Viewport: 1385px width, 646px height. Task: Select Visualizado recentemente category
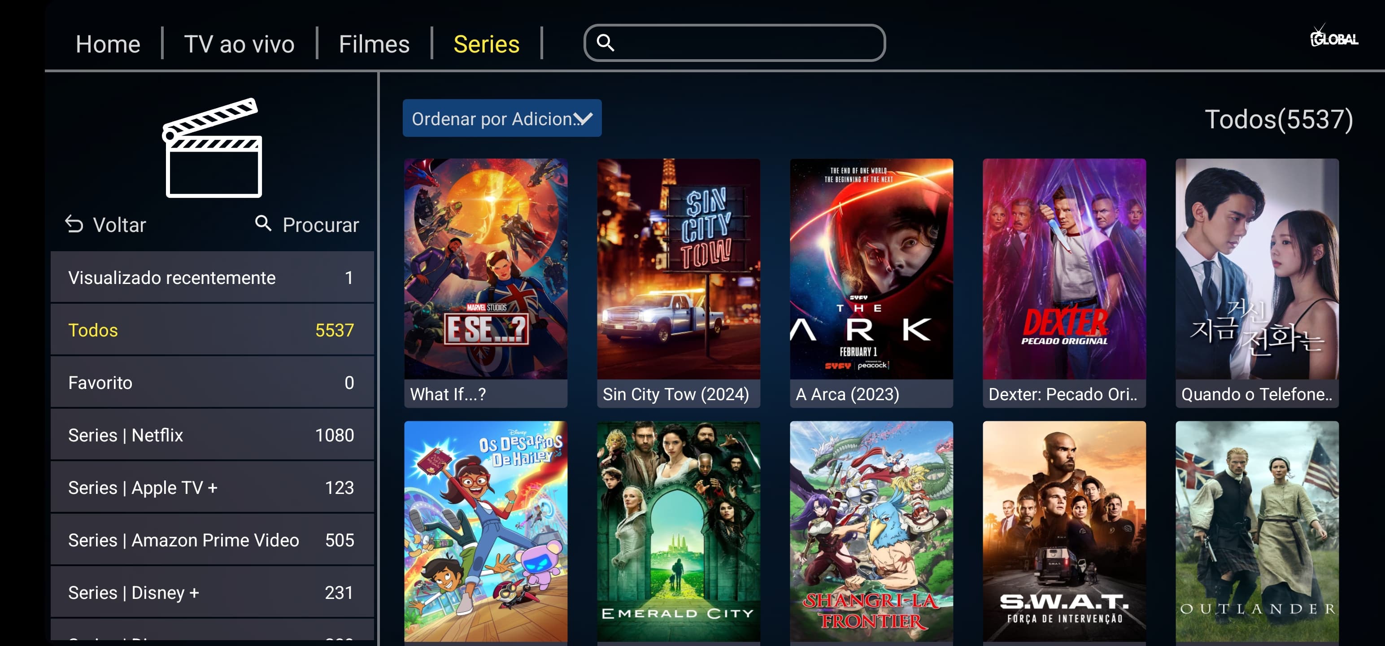coord(212,278)
